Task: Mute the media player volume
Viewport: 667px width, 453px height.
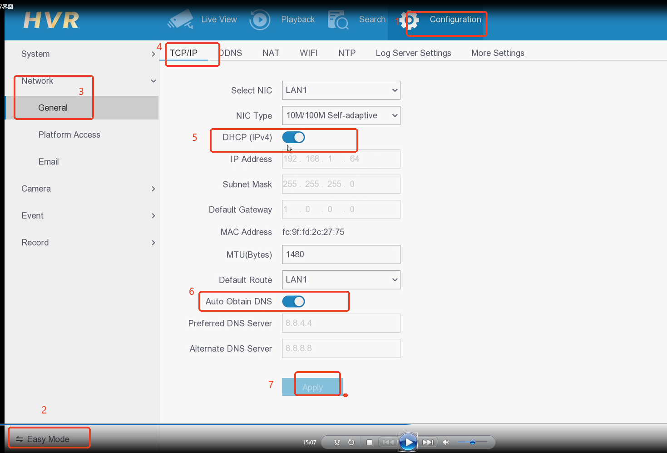Action: pos(446,442)
